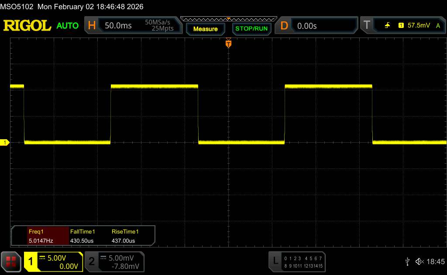Expand the 50MSa/s 25Mpts acquisition settings
Image resolution: width=447 pixels, height=275 pixels.
pos(159,26)
